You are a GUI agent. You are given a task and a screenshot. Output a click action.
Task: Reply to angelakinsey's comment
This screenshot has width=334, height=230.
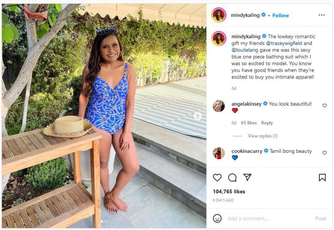[267, 123]
